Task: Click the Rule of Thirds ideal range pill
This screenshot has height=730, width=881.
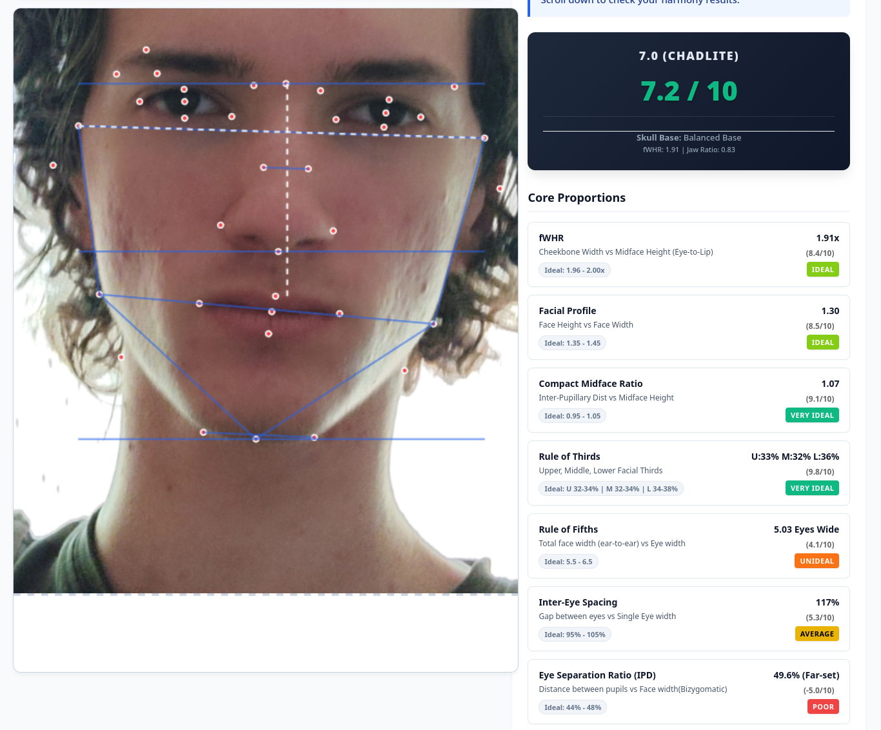Action: click(610, 489)
